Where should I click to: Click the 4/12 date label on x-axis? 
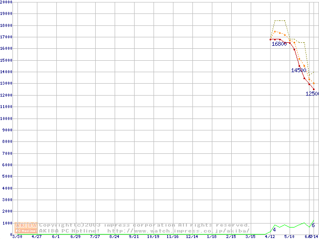(270, 237)
